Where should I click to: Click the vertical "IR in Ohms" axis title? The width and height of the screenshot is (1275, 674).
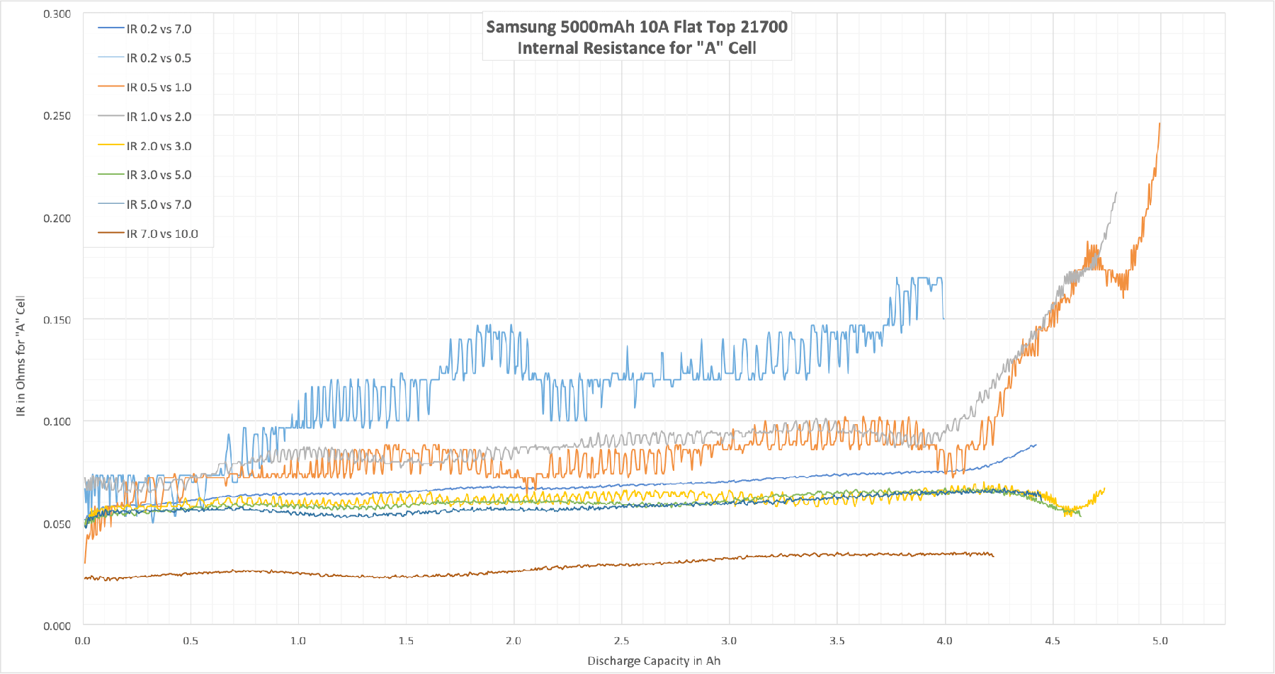pos(21,355)
